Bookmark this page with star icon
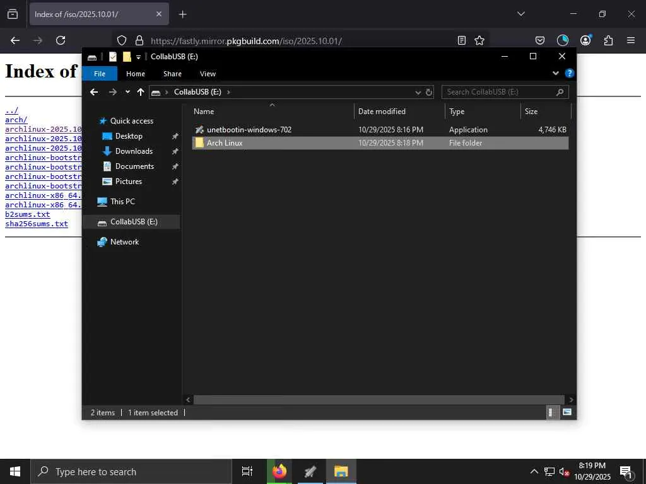The width and height of the screenshot is (646, 484). [x=479, y=40]
